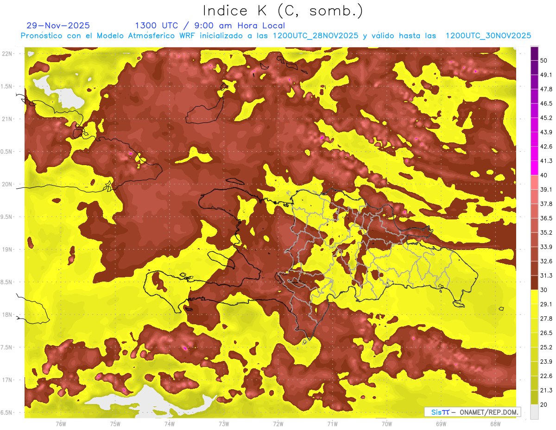556x430 pixels.
Task: Click legend value "45.2"
Action: [x=546, y=118]
